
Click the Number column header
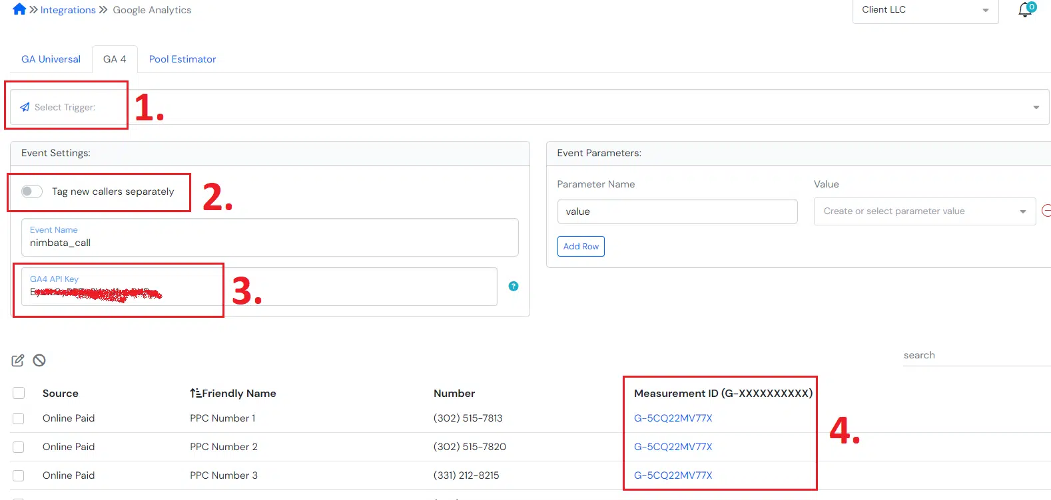[454, 393]
